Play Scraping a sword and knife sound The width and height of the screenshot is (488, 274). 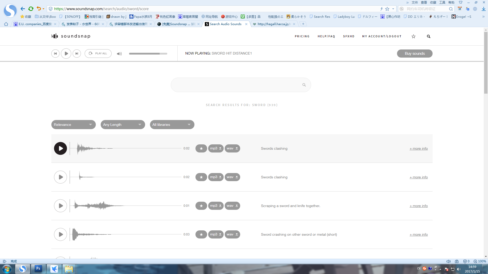[x=60, y=206]
